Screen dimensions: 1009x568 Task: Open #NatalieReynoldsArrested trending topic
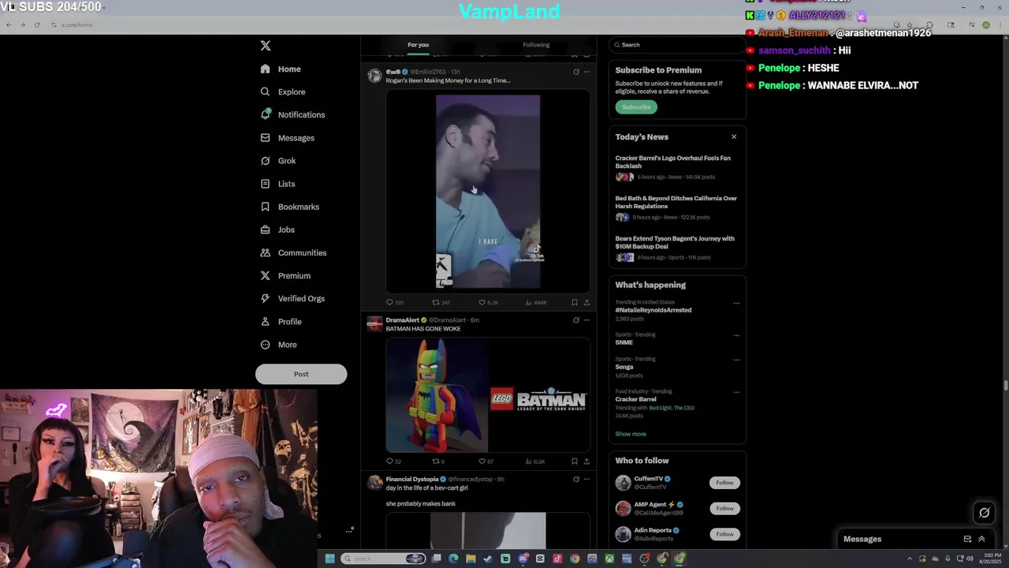(x=653, y=310)
